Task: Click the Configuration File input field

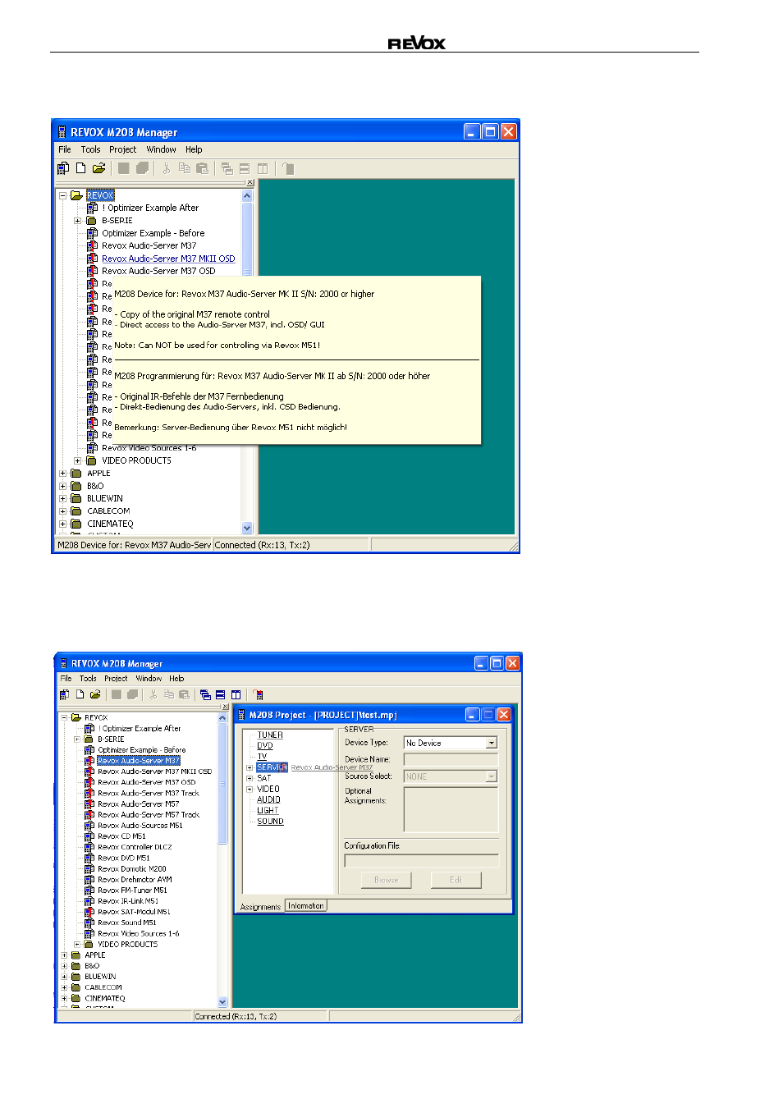Action: pos(422,861)
